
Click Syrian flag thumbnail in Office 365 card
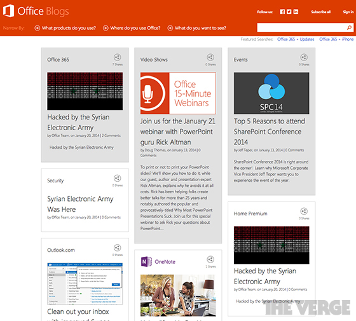(85, 92)
